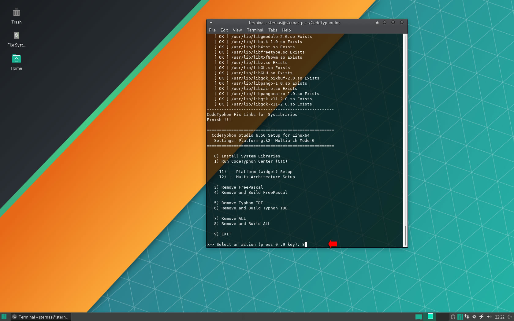Click the libz.so Exists line

tap(251, 63)
